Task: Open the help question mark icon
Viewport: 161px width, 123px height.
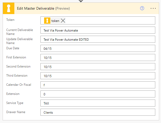Action: tap(142, 8)
